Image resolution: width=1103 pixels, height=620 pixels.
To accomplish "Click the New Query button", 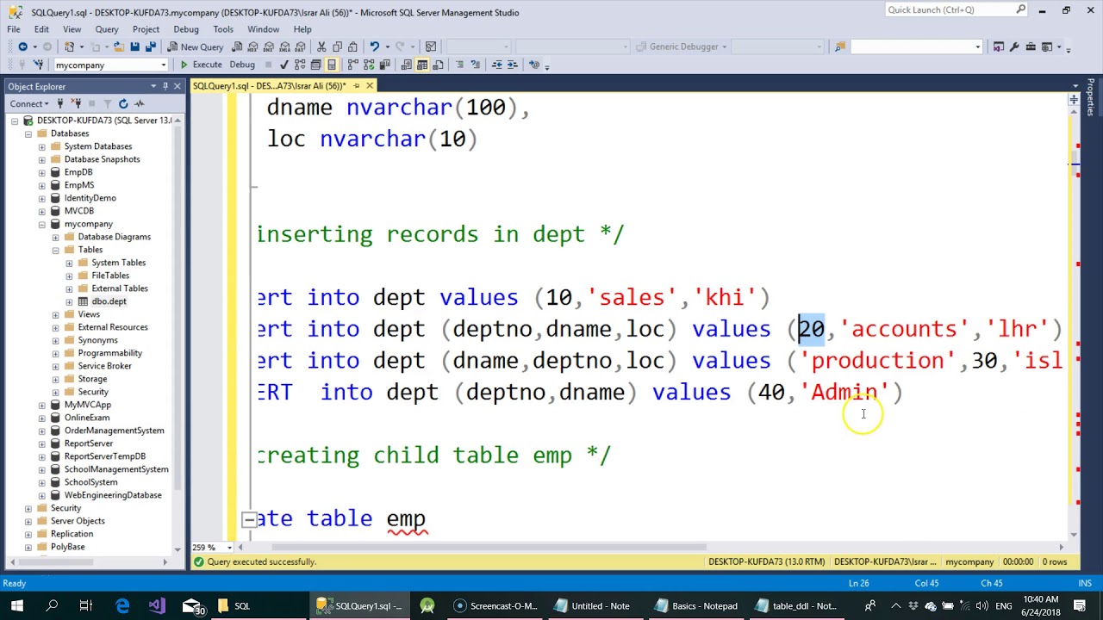I will 196,46.
